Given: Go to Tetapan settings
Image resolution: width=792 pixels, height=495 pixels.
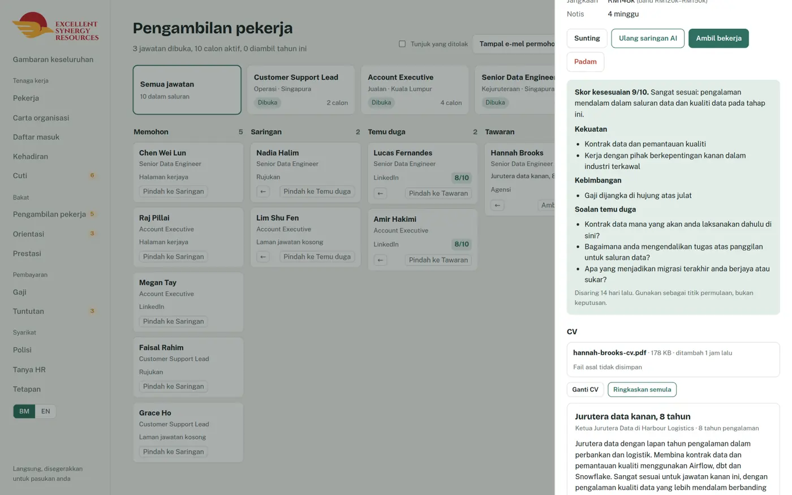Looking at the screenshot, I should [x=27, y=389].
